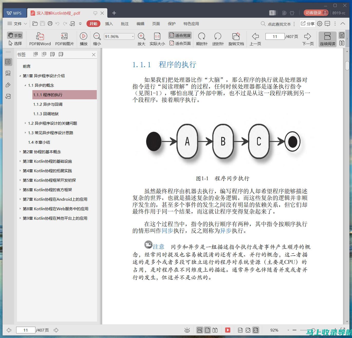Collapse ribbon with the up chevron
The image size is (352, 338).
343,24
